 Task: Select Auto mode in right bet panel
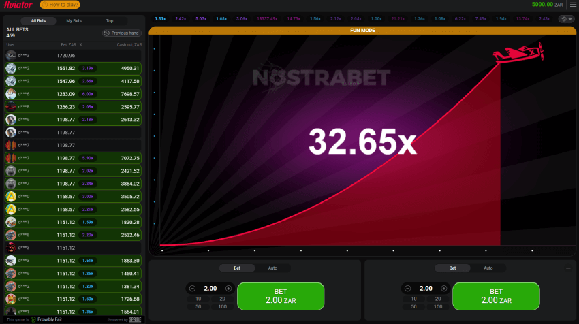point(488,268)
